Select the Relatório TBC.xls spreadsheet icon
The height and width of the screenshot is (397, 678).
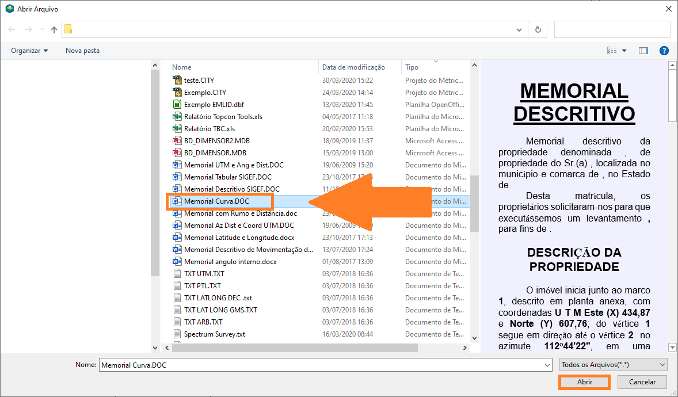[177, 129]
